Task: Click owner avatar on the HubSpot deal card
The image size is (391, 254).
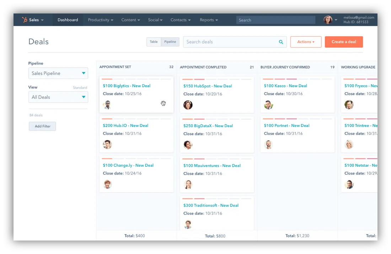Action: pyautogui.click(x=188, y=105)
